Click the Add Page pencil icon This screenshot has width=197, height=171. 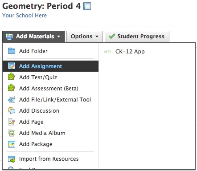tap(12, 122)
